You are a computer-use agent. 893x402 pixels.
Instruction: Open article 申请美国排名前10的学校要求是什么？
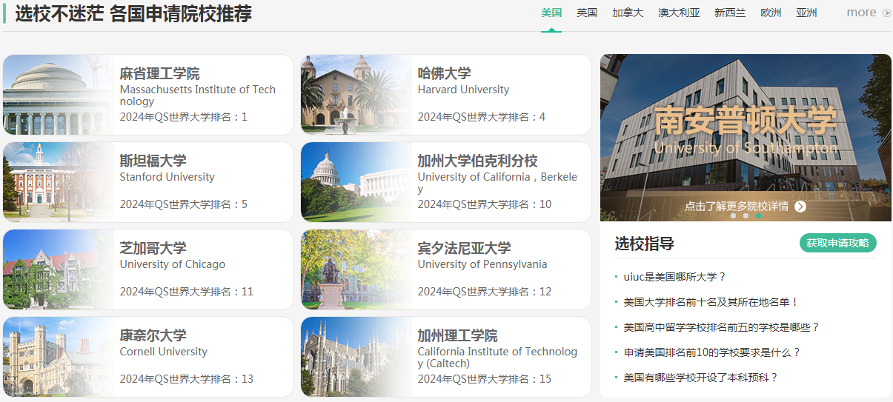tap(712, 352)
